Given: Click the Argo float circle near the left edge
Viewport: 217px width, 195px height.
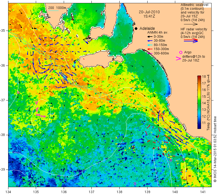Looking at the screenshot, I should [18, 92].
